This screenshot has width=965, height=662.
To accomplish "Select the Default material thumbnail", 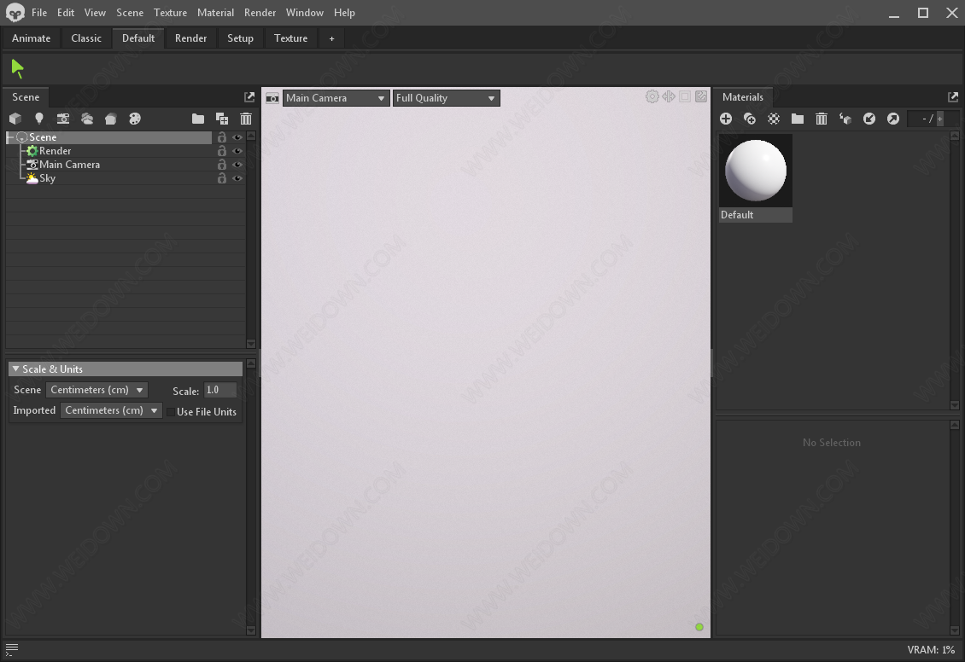I will click(x=756, y=171).
